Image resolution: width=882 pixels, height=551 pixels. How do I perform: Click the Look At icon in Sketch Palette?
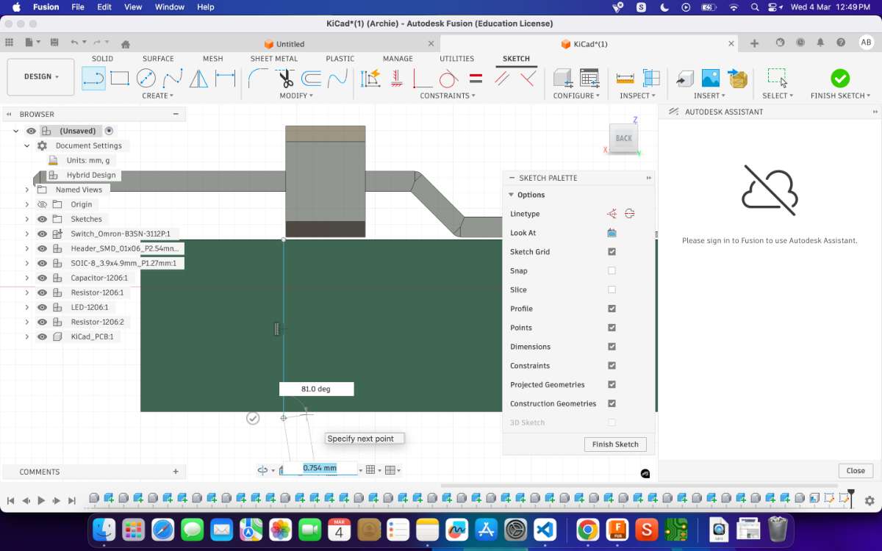coord(612,233)
